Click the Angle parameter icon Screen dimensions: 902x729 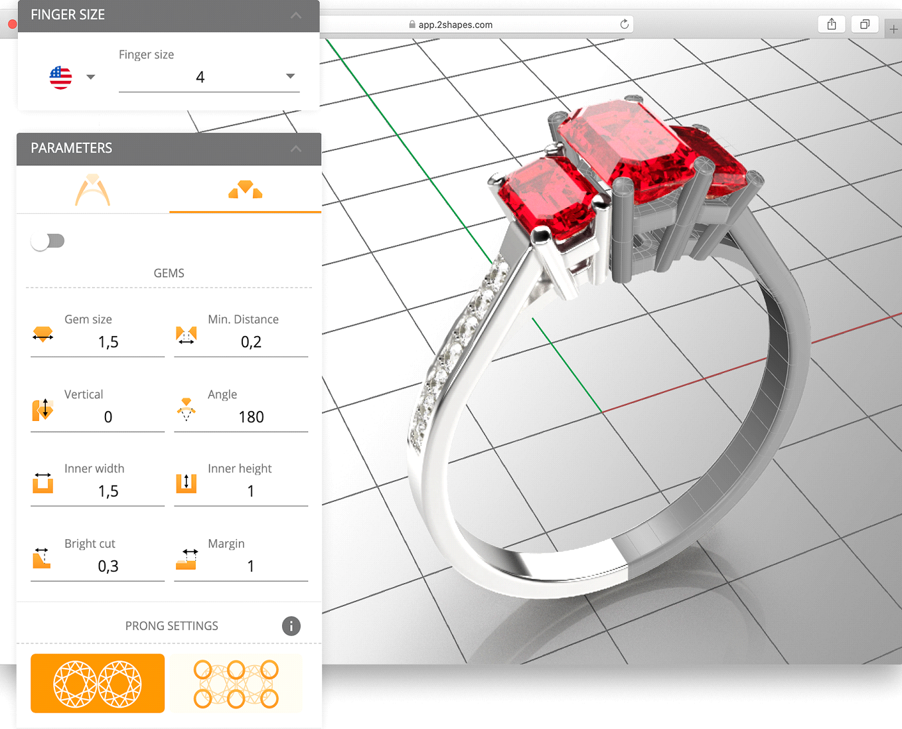click(187, 410)
